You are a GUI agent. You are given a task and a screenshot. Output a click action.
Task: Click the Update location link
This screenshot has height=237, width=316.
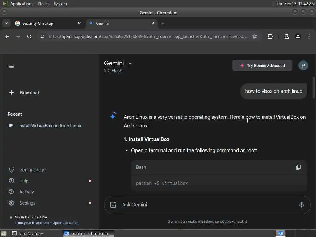click(65, 223)
